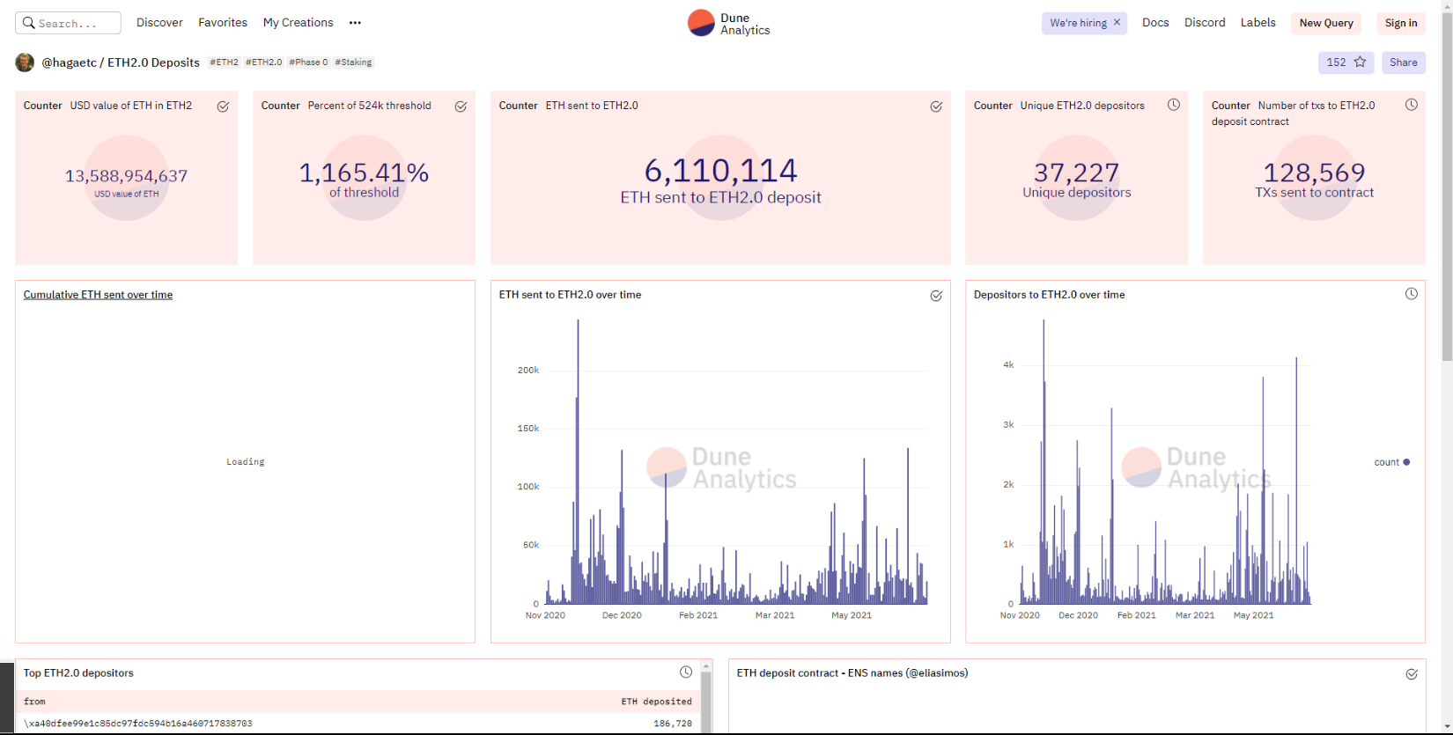Open My Creations
This screenshot has width=1453, height=735.
299,23
